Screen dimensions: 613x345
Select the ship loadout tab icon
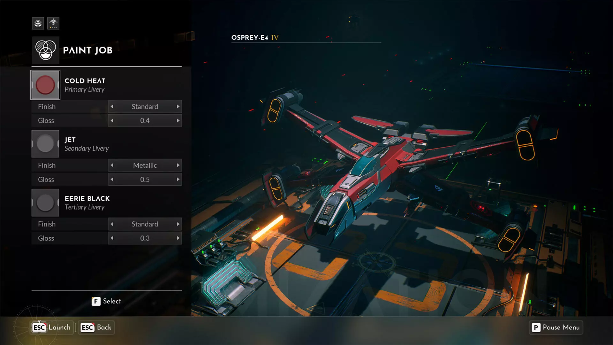click(52, 23)
